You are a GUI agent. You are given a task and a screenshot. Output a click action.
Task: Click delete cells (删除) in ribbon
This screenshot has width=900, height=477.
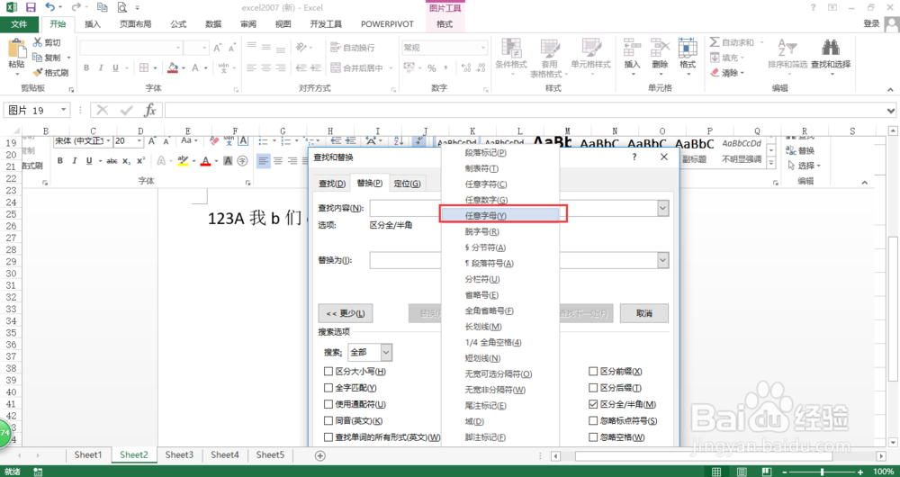point(660,57)
